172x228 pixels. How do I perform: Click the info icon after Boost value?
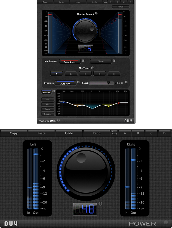(x=126, y=83)
